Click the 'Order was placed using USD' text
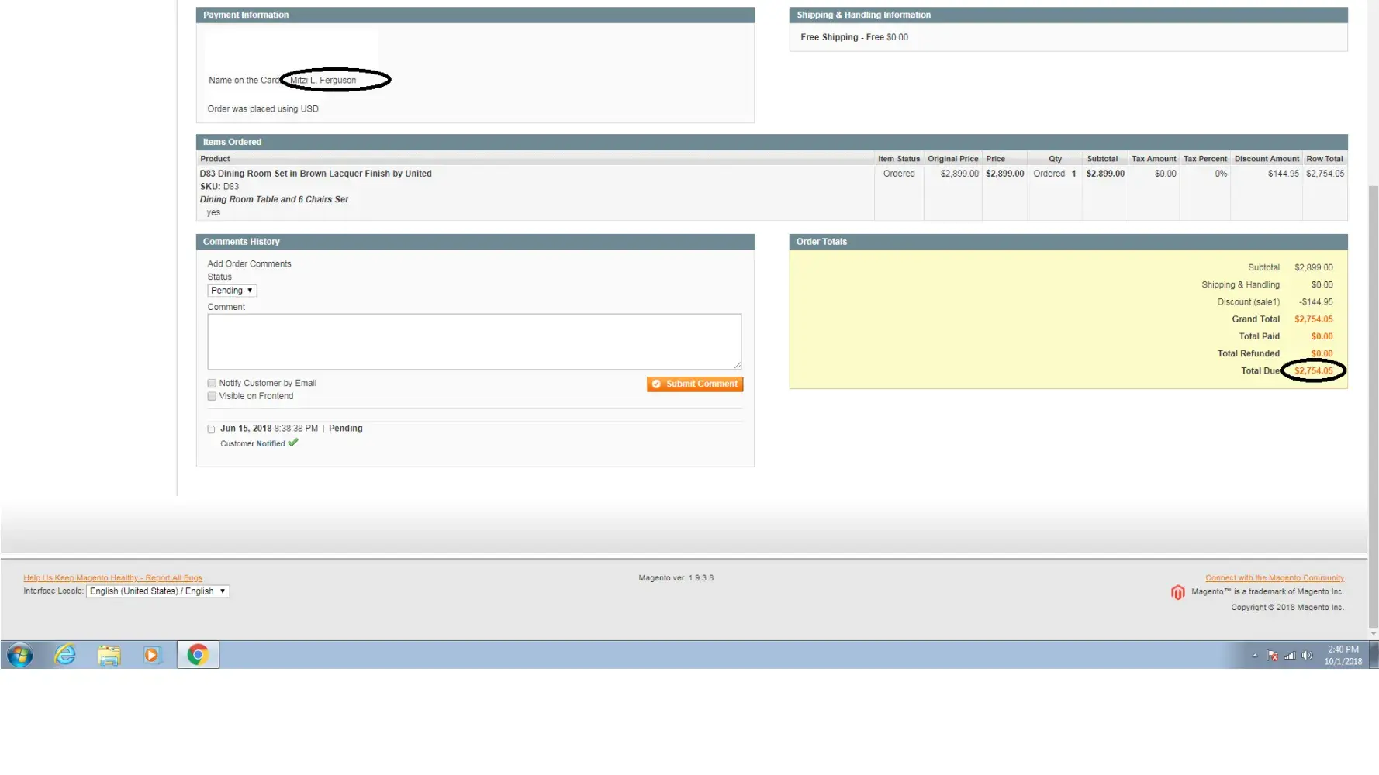This screenshot has width=1379, height=775. tap(263, 109)
